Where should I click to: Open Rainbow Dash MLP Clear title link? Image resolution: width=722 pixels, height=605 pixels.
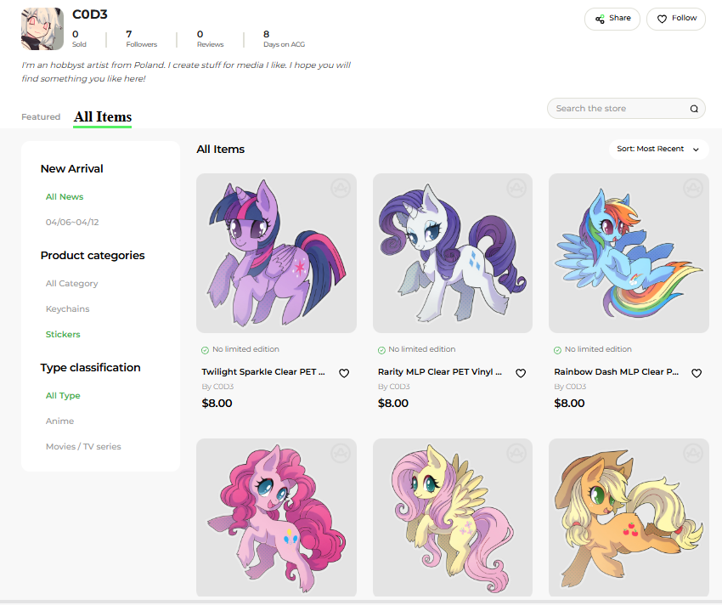[616, 372]
